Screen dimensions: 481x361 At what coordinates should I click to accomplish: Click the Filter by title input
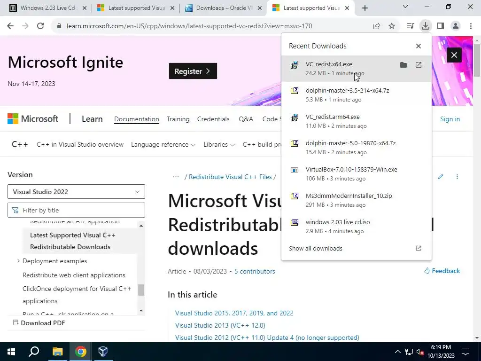[76, 210]
